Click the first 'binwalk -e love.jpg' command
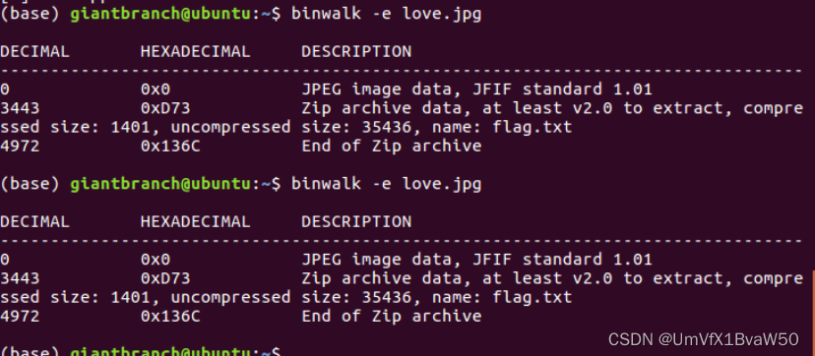 [386, 14]
